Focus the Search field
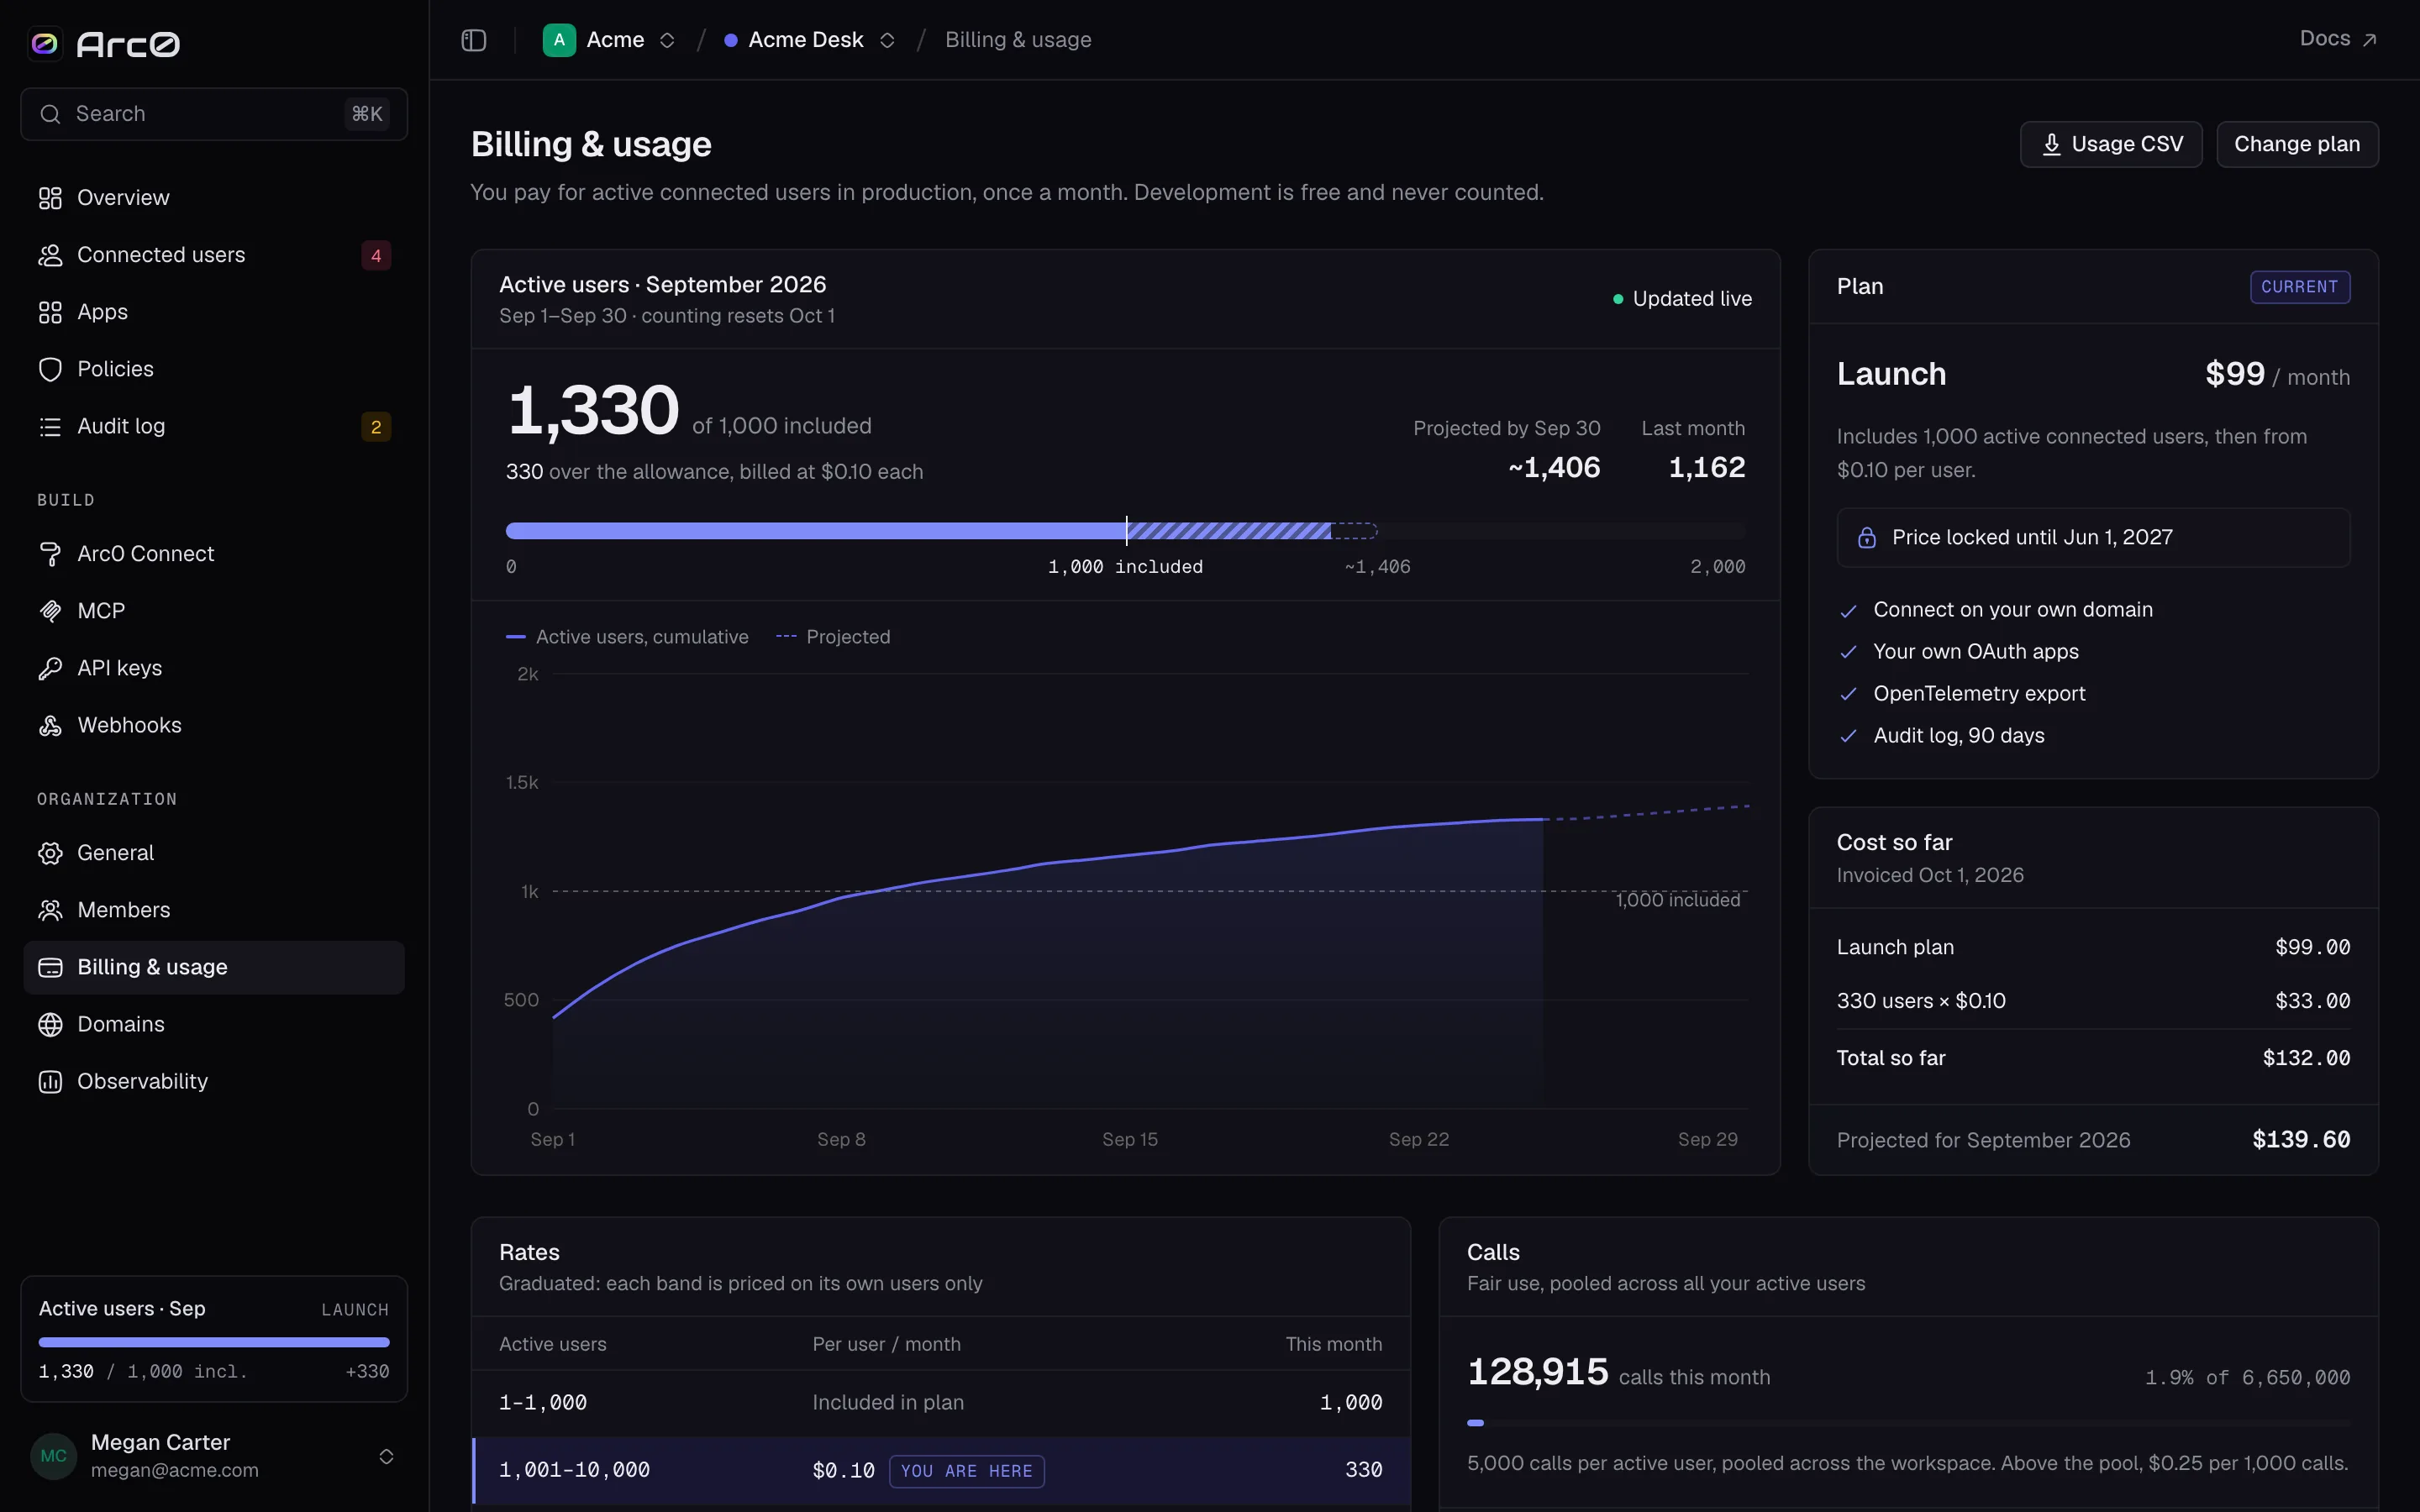2420x1512 pixels. (x=214, y=114)
